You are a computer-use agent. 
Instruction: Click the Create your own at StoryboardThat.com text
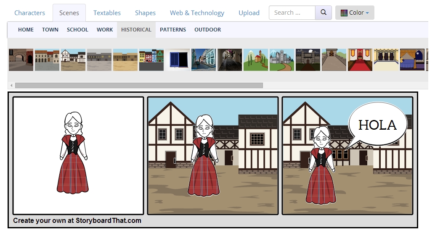tap(77, 221)
